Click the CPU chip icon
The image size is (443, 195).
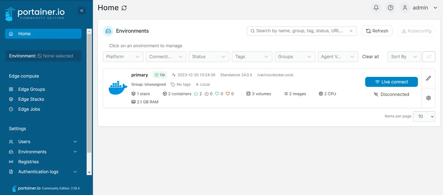pos(321,94)
